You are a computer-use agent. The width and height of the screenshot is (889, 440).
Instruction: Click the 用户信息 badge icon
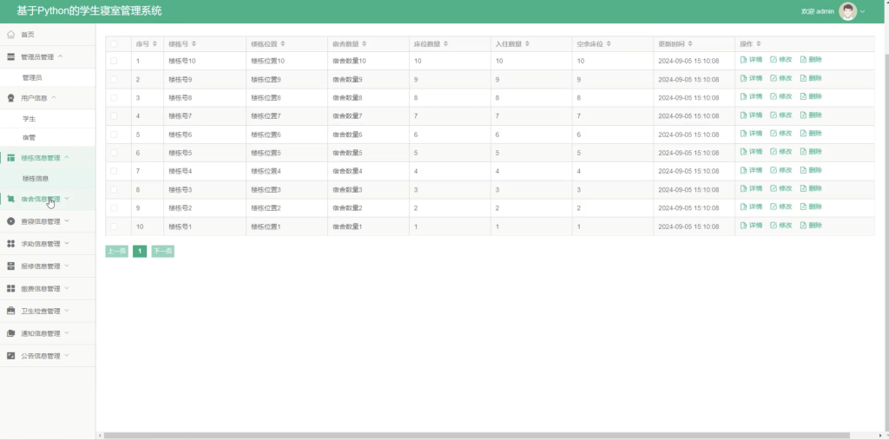click(10, 98)
